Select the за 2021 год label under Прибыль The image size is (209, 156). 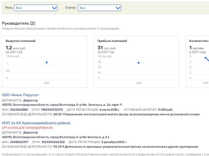click(x=106, y=52)
